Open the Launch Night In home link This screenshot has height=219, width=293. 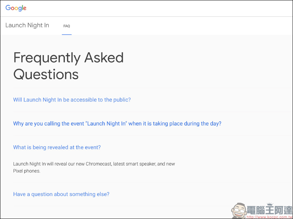click(x=27, y=25)
